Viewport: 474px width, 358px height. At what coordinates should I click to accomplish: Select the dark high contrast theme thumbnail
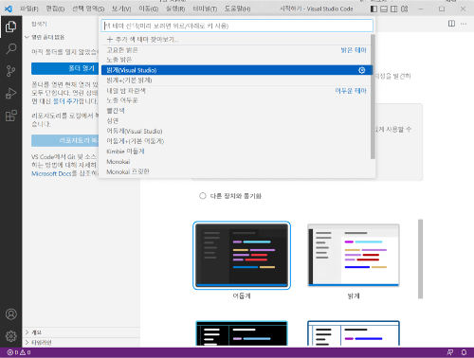242,333
